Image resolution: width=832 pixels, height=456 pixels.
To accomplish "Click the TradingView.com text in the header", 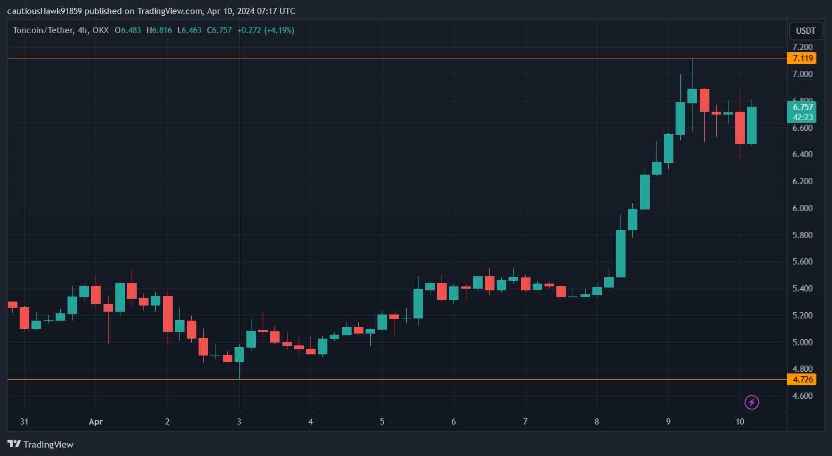I will [169, 11].
